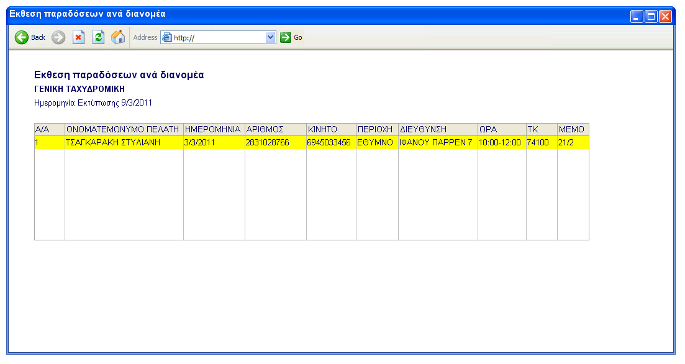The width and height of the screenshot is (685, 364).
Task: Go back using the green Back arrow
Action: pyautogui.click(x=21, y=37)
